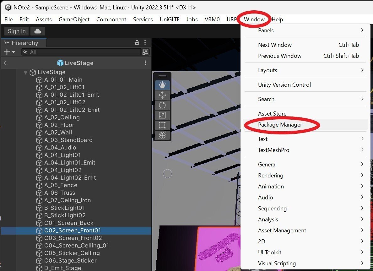The width and height of the screenshot is (373, 271).
Task: Click the cube icon beside A_02_Floor
Action: (39, 125)
